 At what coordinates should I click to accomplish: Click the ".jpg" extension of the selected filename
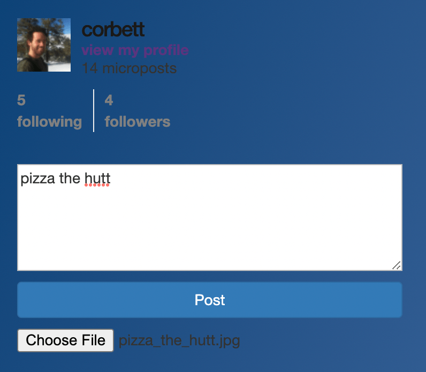pos(229,340)
